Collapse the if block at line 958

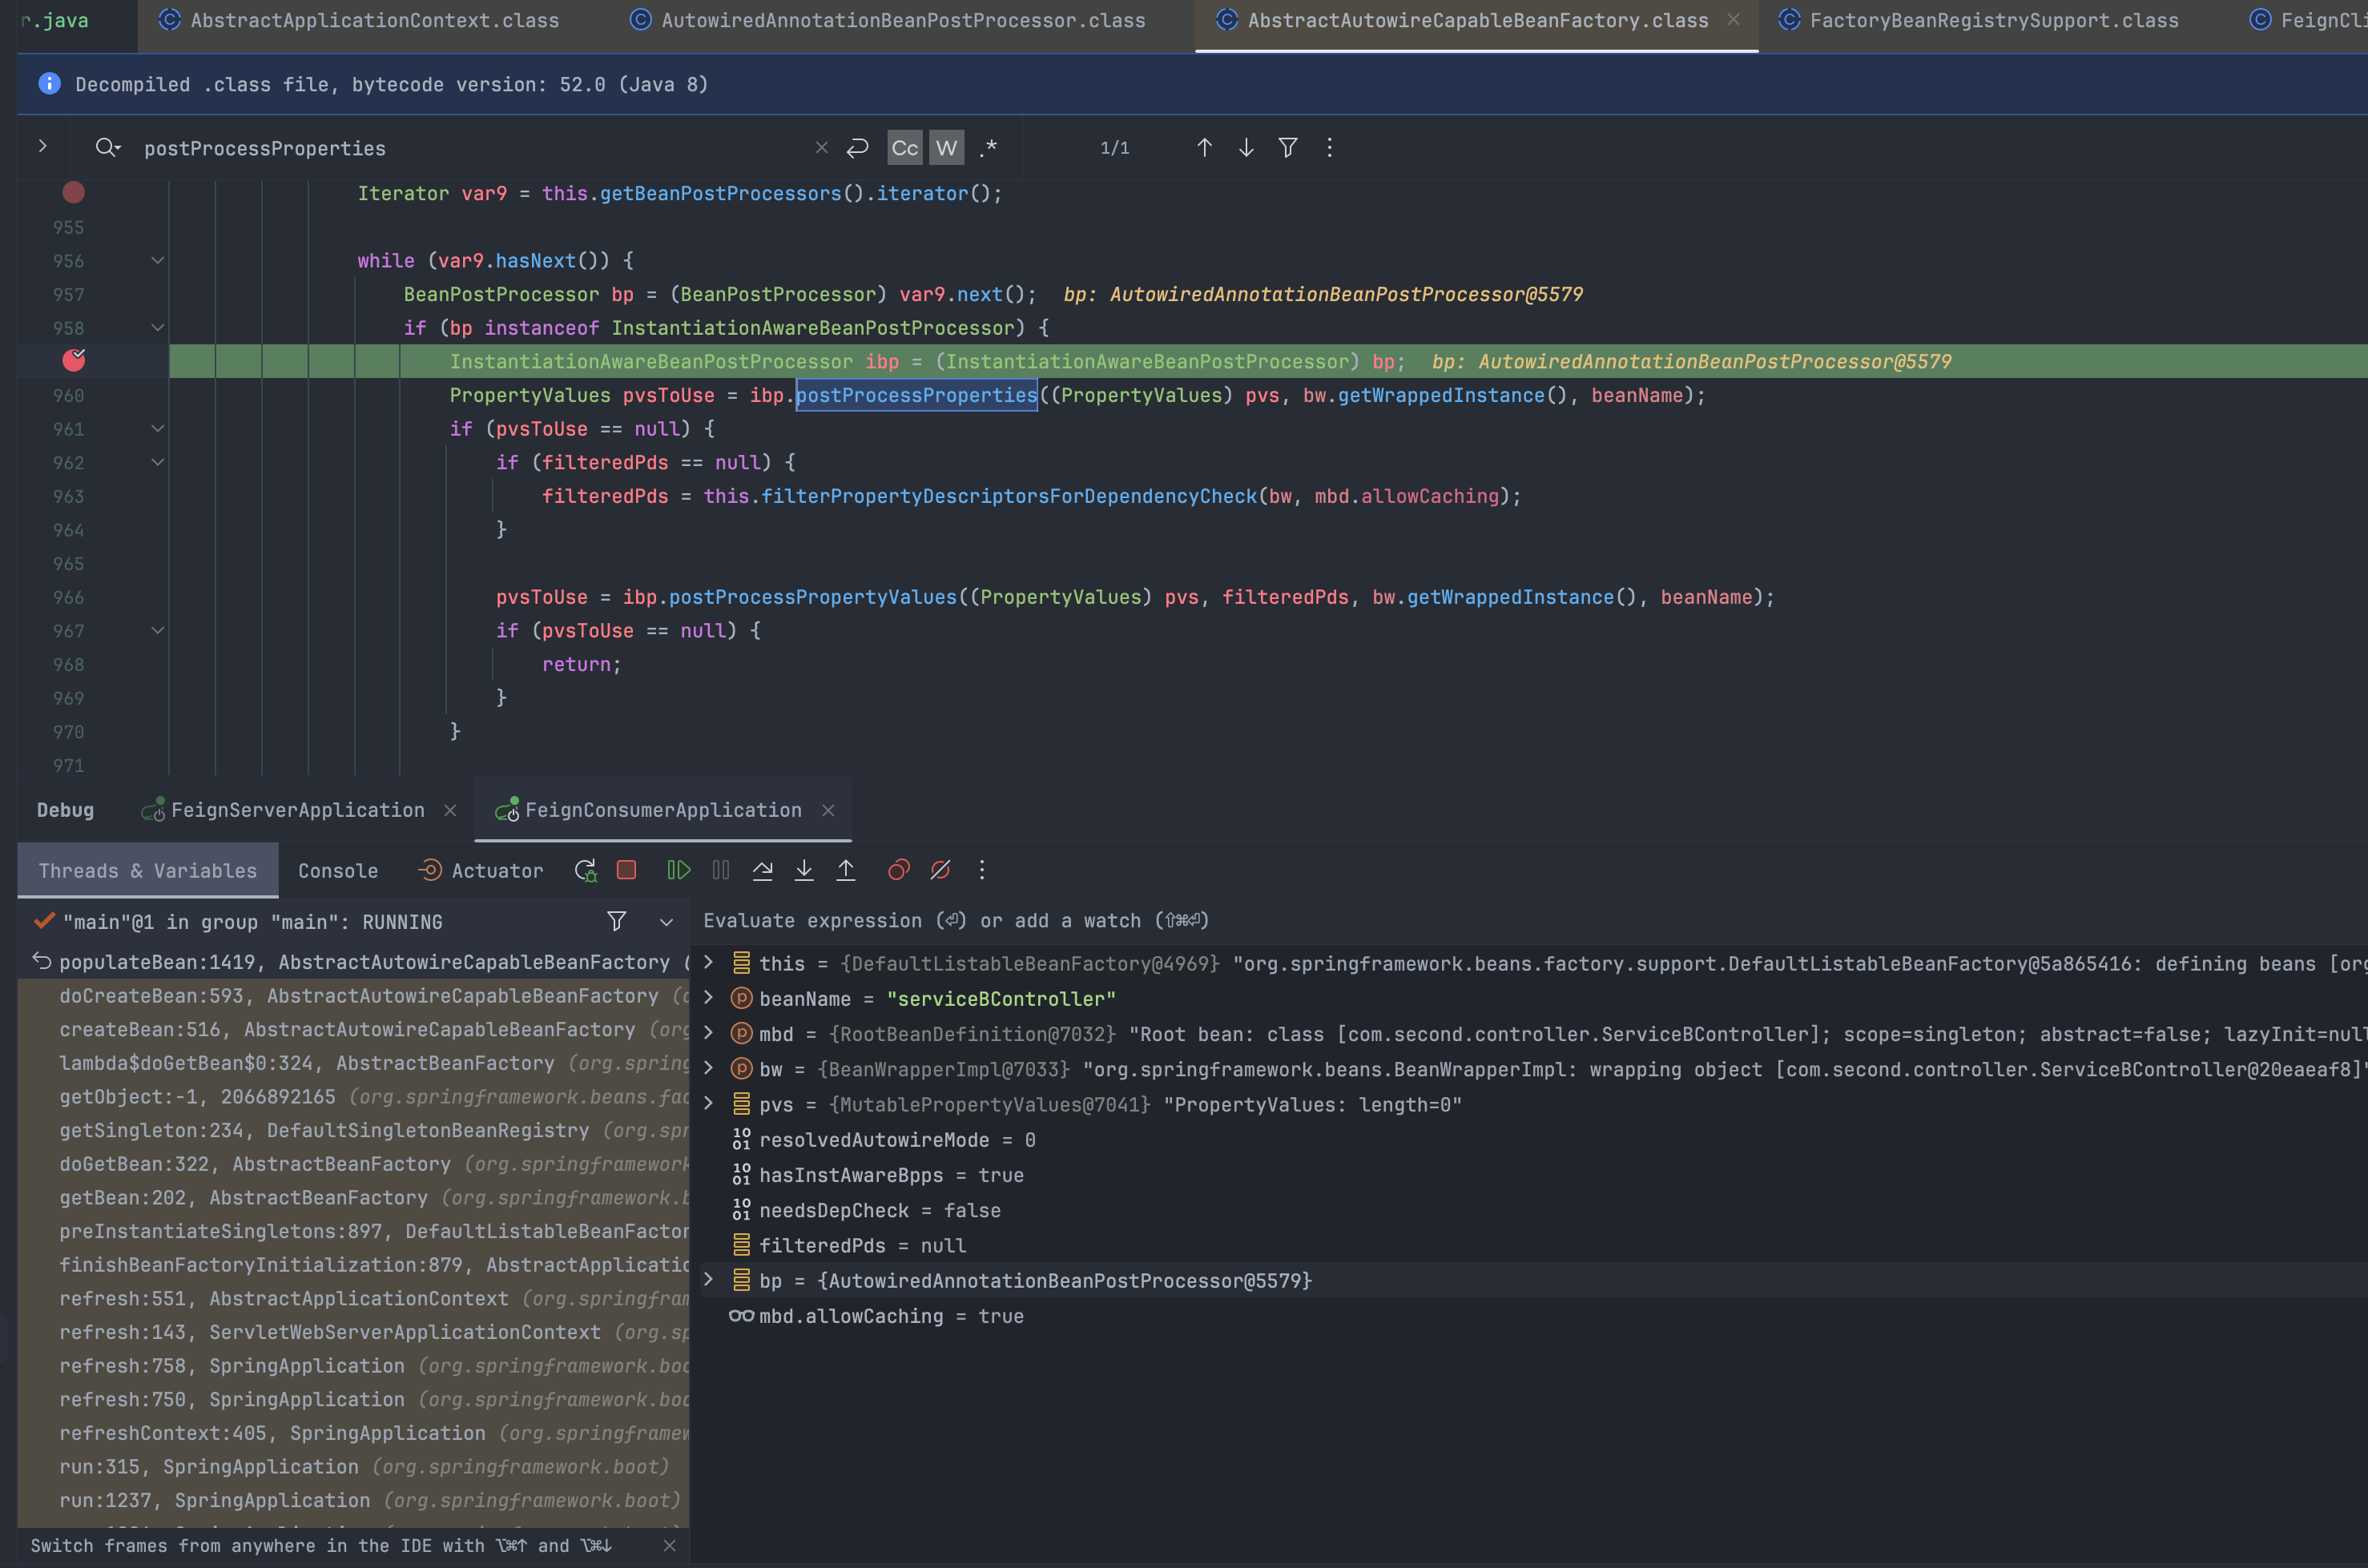pyautogui.click(x=157, y=328)
